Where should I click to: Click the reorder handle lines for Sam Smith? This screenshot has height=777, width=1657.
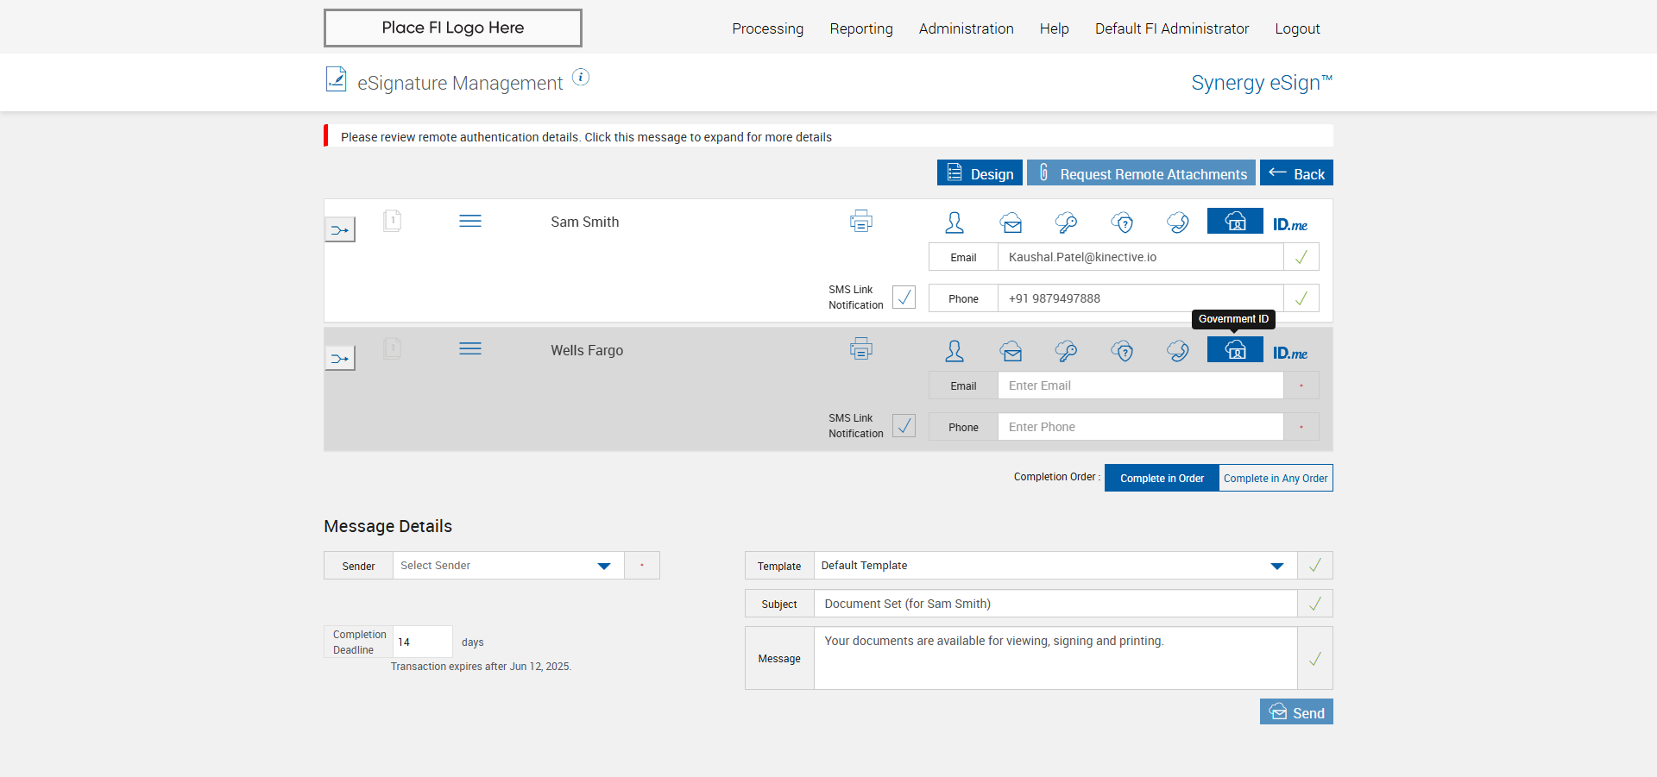(x=470, y=222)
